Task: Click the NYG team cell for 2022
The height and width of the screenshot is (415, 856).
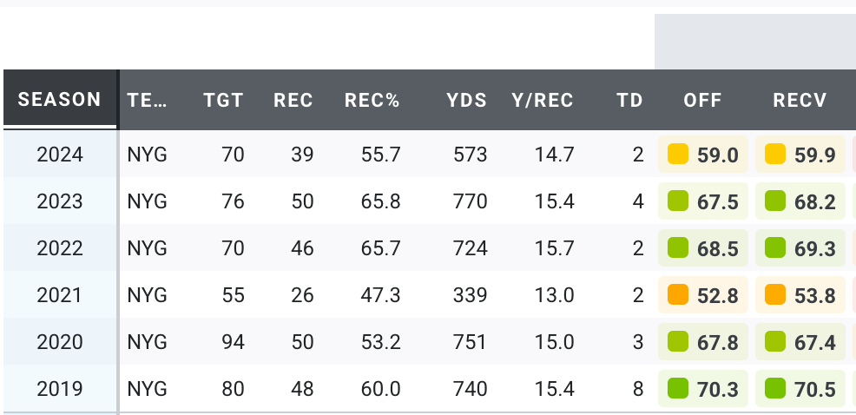Action: tap(147, 248)
